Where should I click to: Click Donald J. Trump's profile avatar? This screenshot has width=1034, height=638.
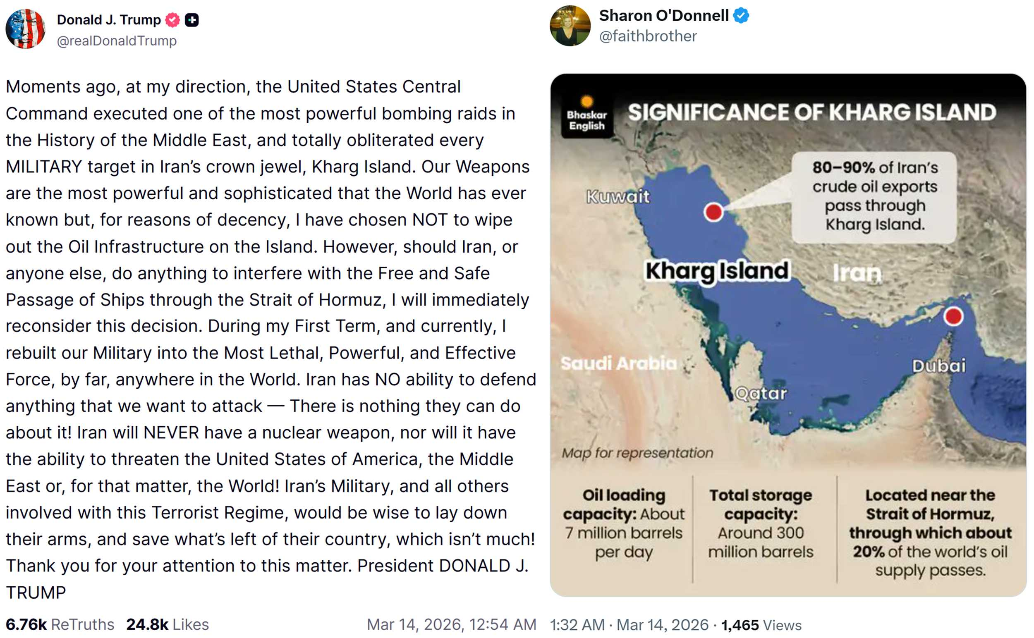tap(25, 29)
